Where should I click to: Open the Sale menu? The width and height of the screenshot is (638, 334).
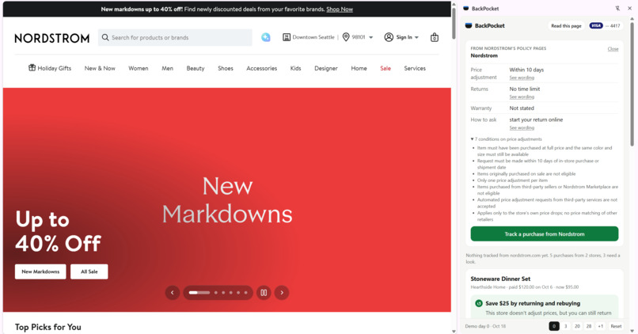click(x=385, y=68)
